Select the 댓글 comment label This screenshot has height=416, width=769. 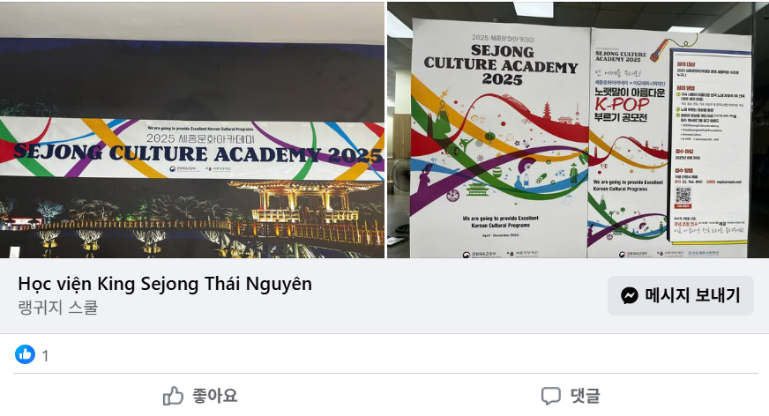pos(585,396)
